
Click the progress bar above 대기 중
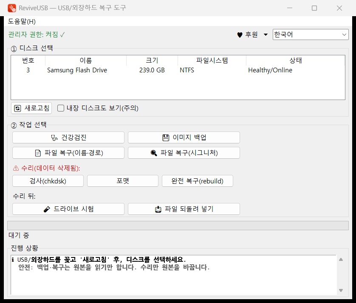pos(178,226)
